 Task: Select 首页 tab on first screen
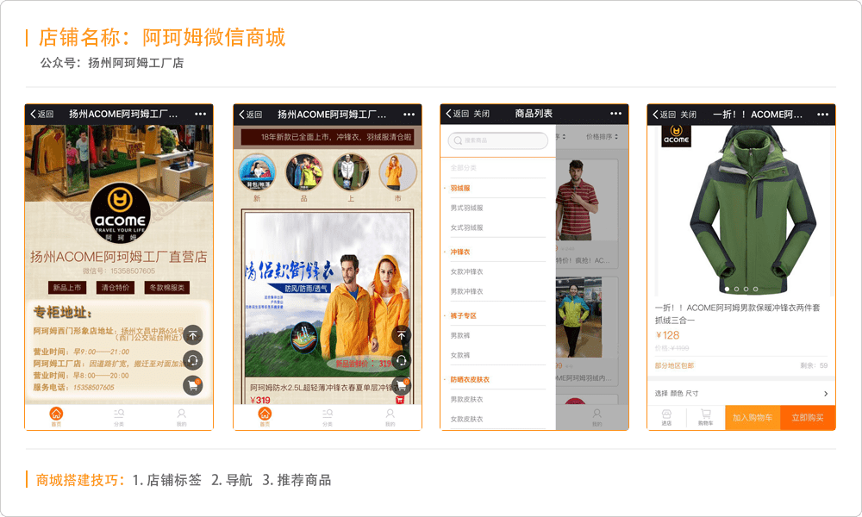click(x=56, y=417)
